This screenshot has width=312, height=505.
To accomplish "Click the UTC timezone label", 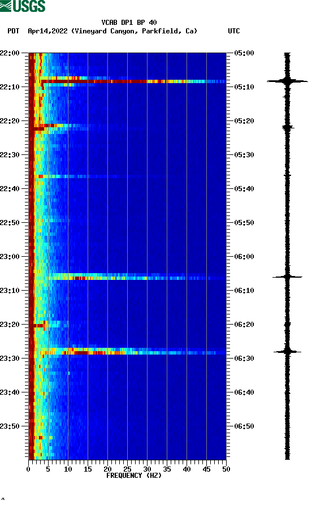I will [234, 31].
